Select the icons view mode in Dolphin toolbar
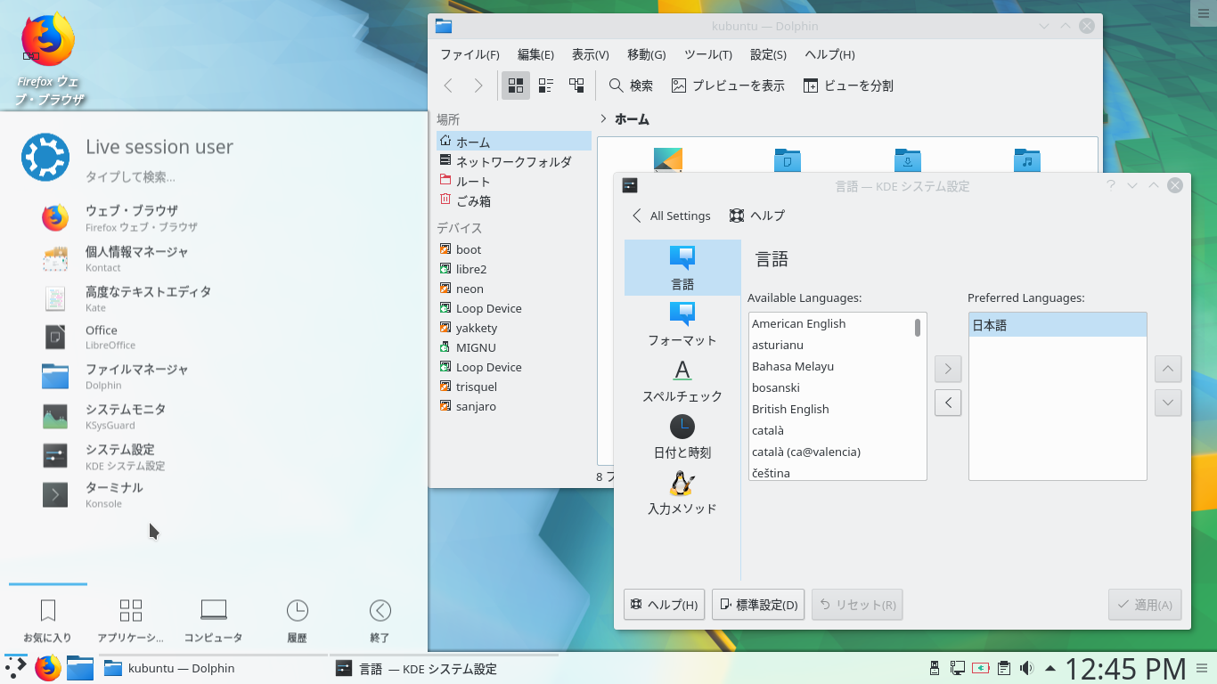Screen dimensions: 1217x684 coord(515,85)
